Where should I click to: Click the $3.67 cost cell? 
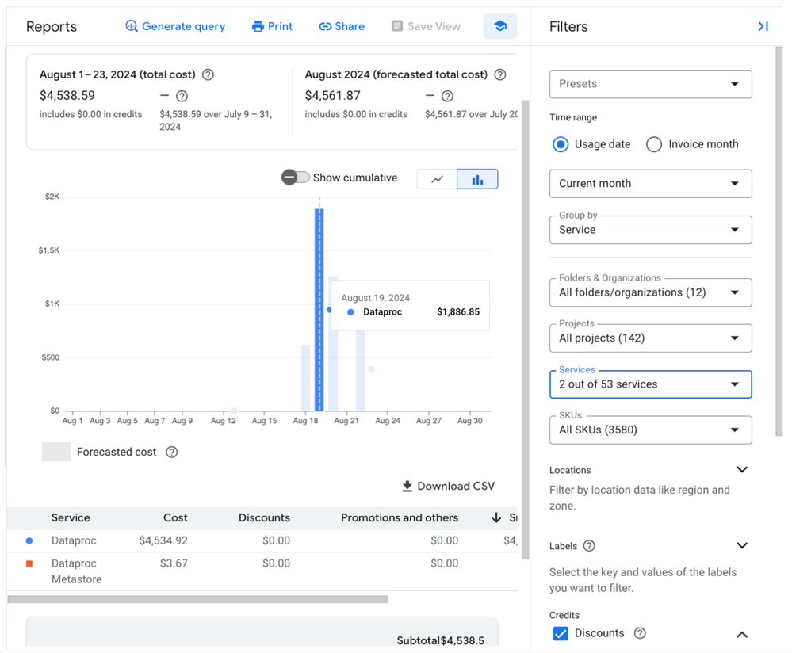pos(174,563)
